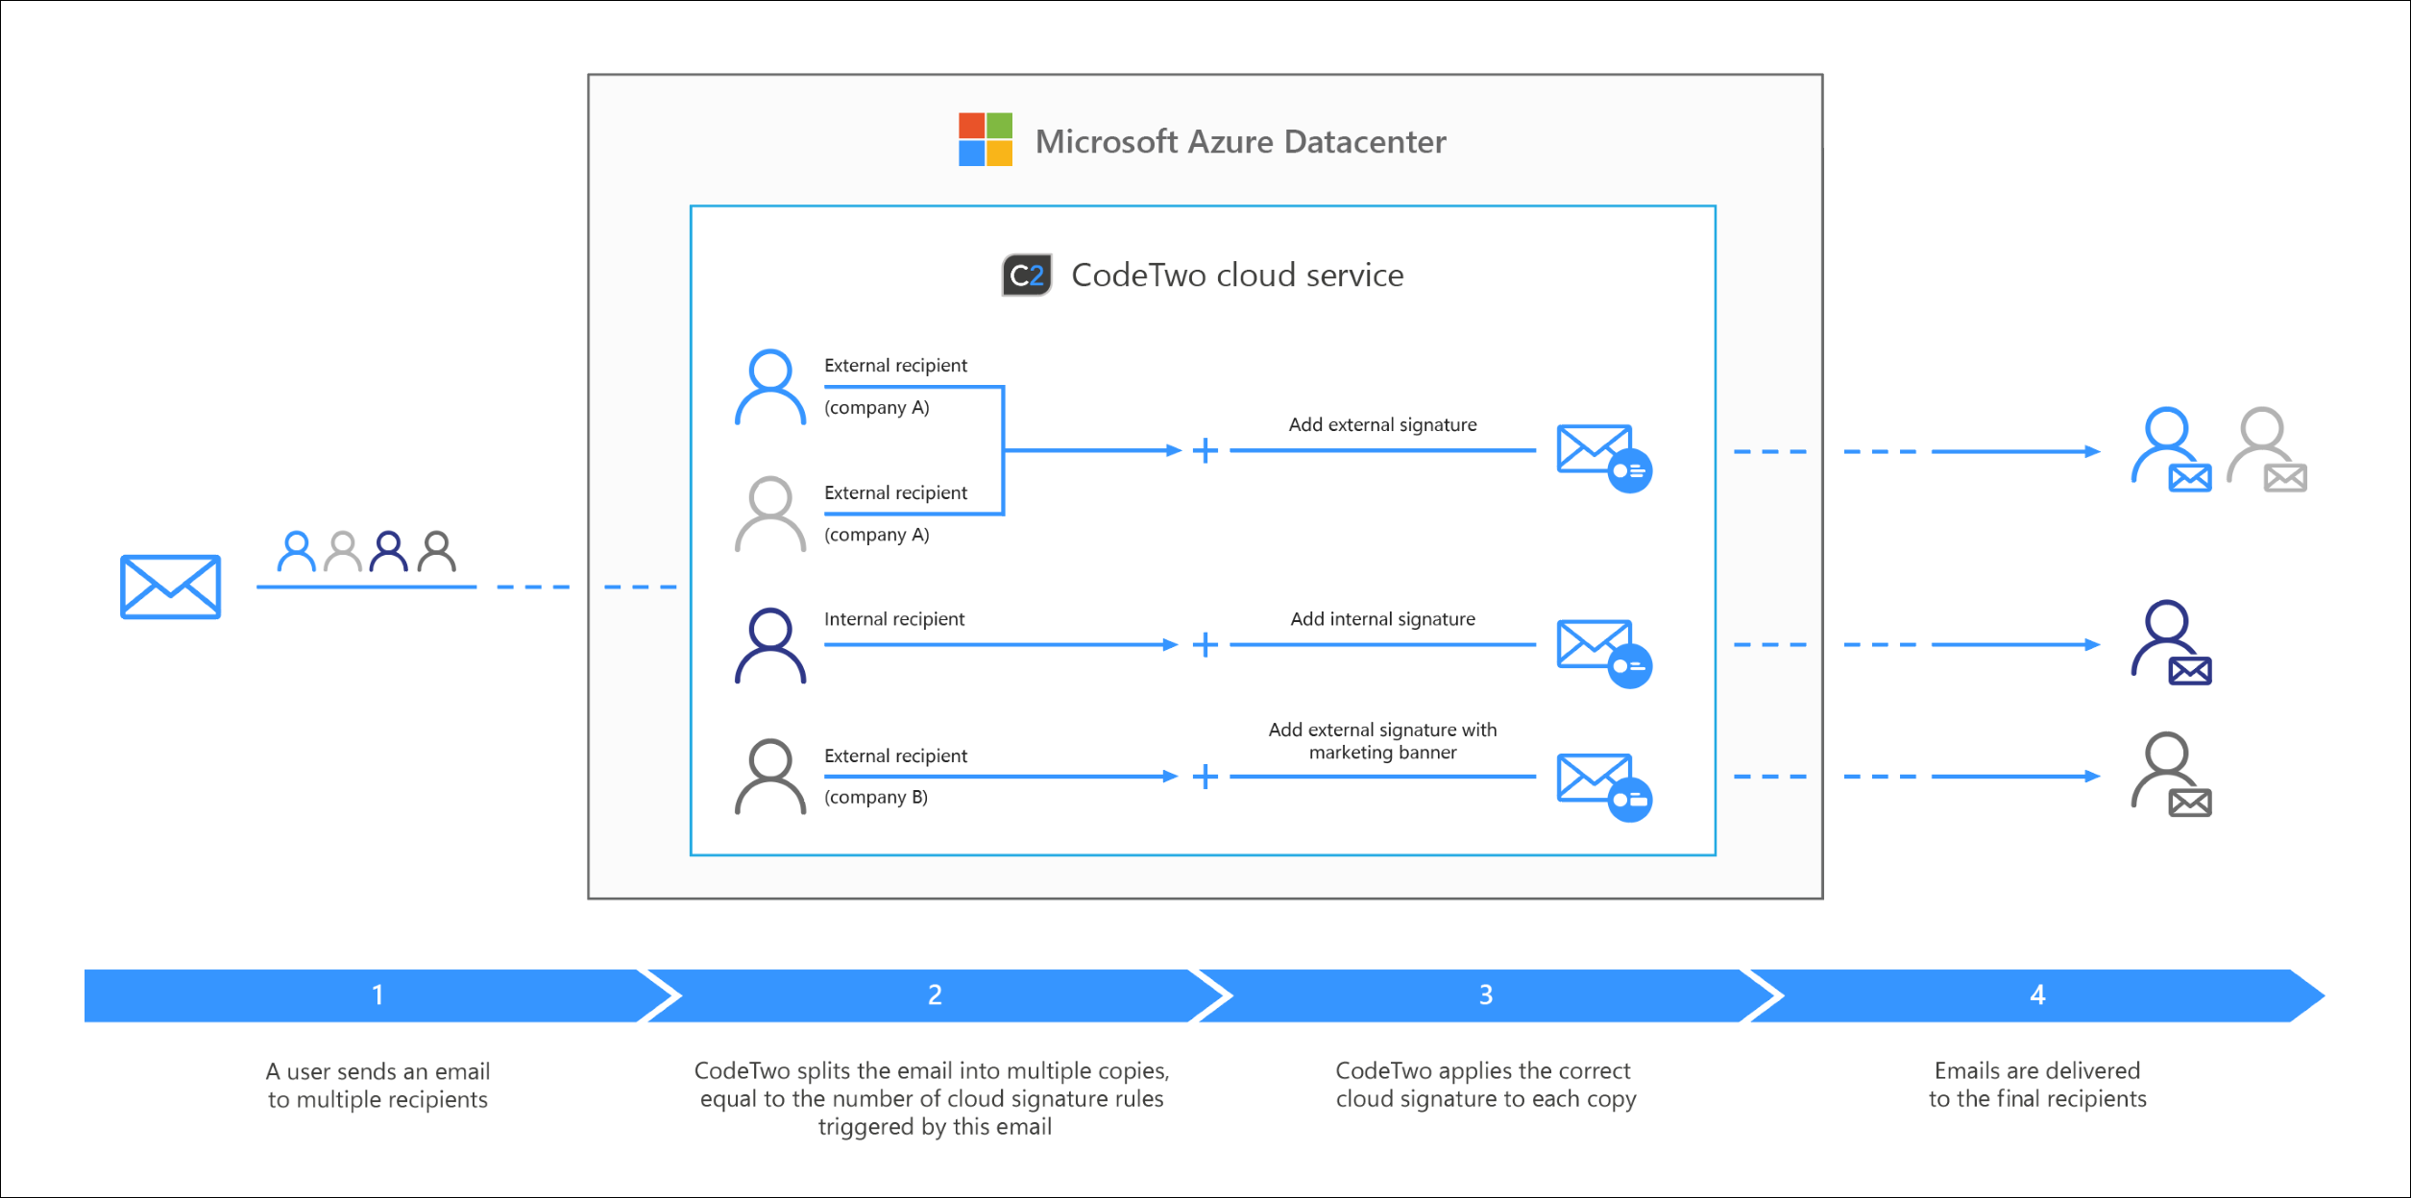This screenshot has width=2411, height=1198.
Task: Click 'CodeTwo applies the correct' caption
Action: (x=1485, y=1085)
